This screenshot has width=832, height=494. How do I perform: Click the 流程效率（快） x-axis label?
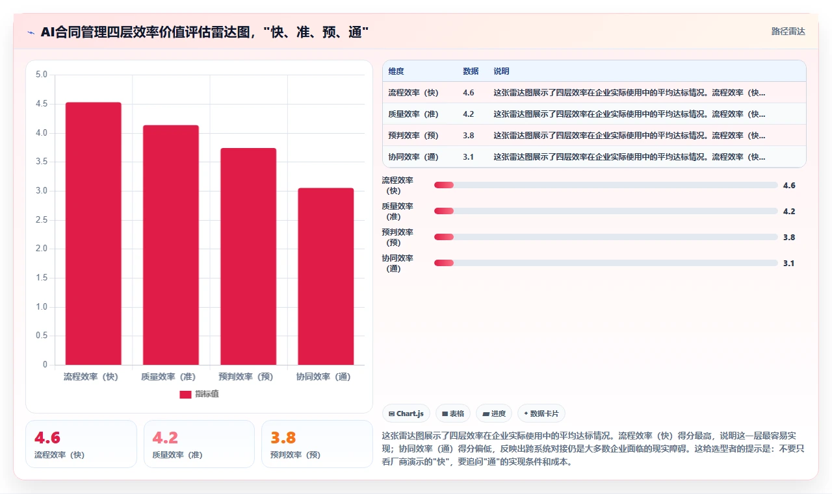(91, 377)
